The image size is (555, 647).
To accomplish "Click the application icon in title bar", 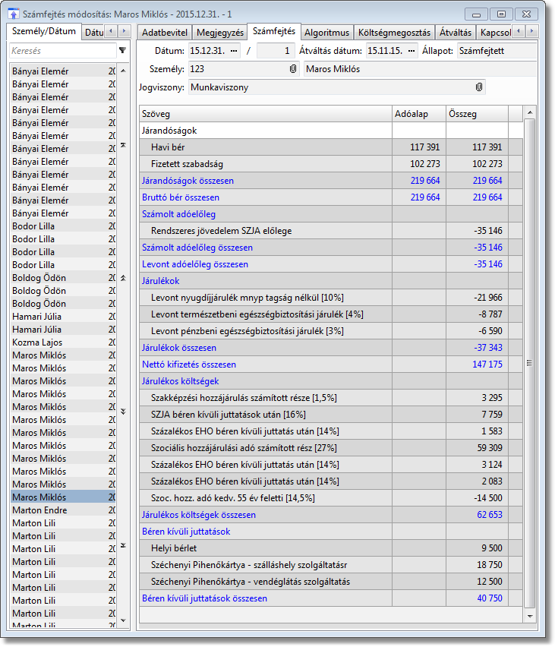I will pyautogui.click(x=14, y=14).
